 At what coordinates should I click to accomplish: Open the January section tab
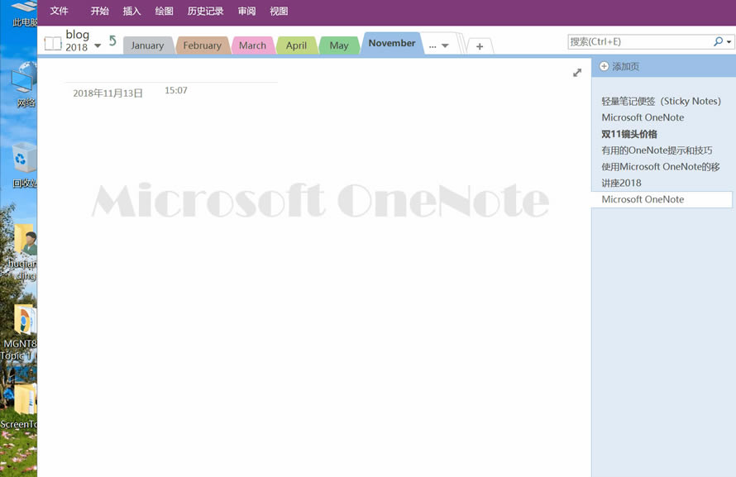click(x=147, y=45)
